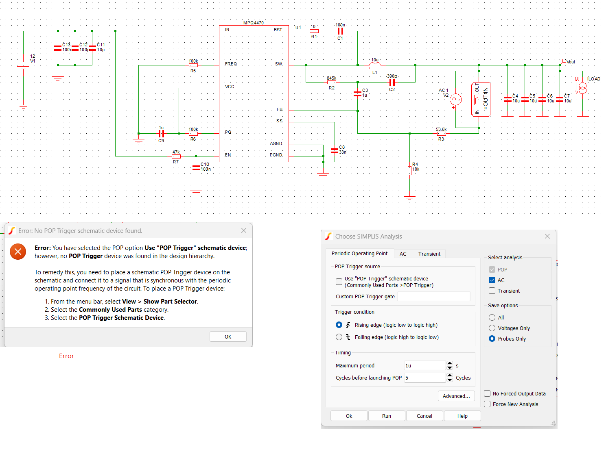Click the Bode plot probe symbol
Image resolution: width=606 pixels, height=456 pixels.
point(480,100)
